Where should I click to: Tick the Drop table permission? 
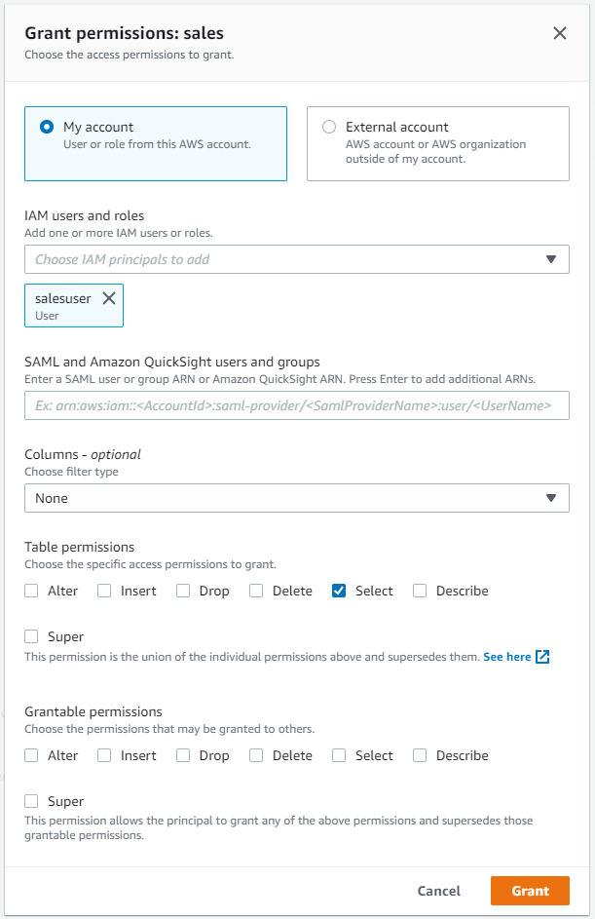[183, 591]
